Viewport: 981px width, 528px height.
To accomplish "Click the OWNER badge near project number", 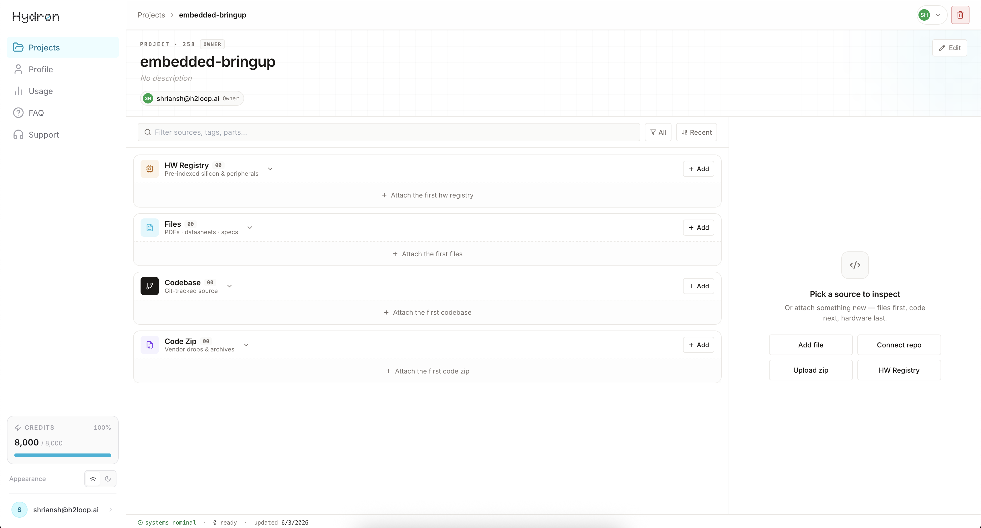I will tap(212, 44).
